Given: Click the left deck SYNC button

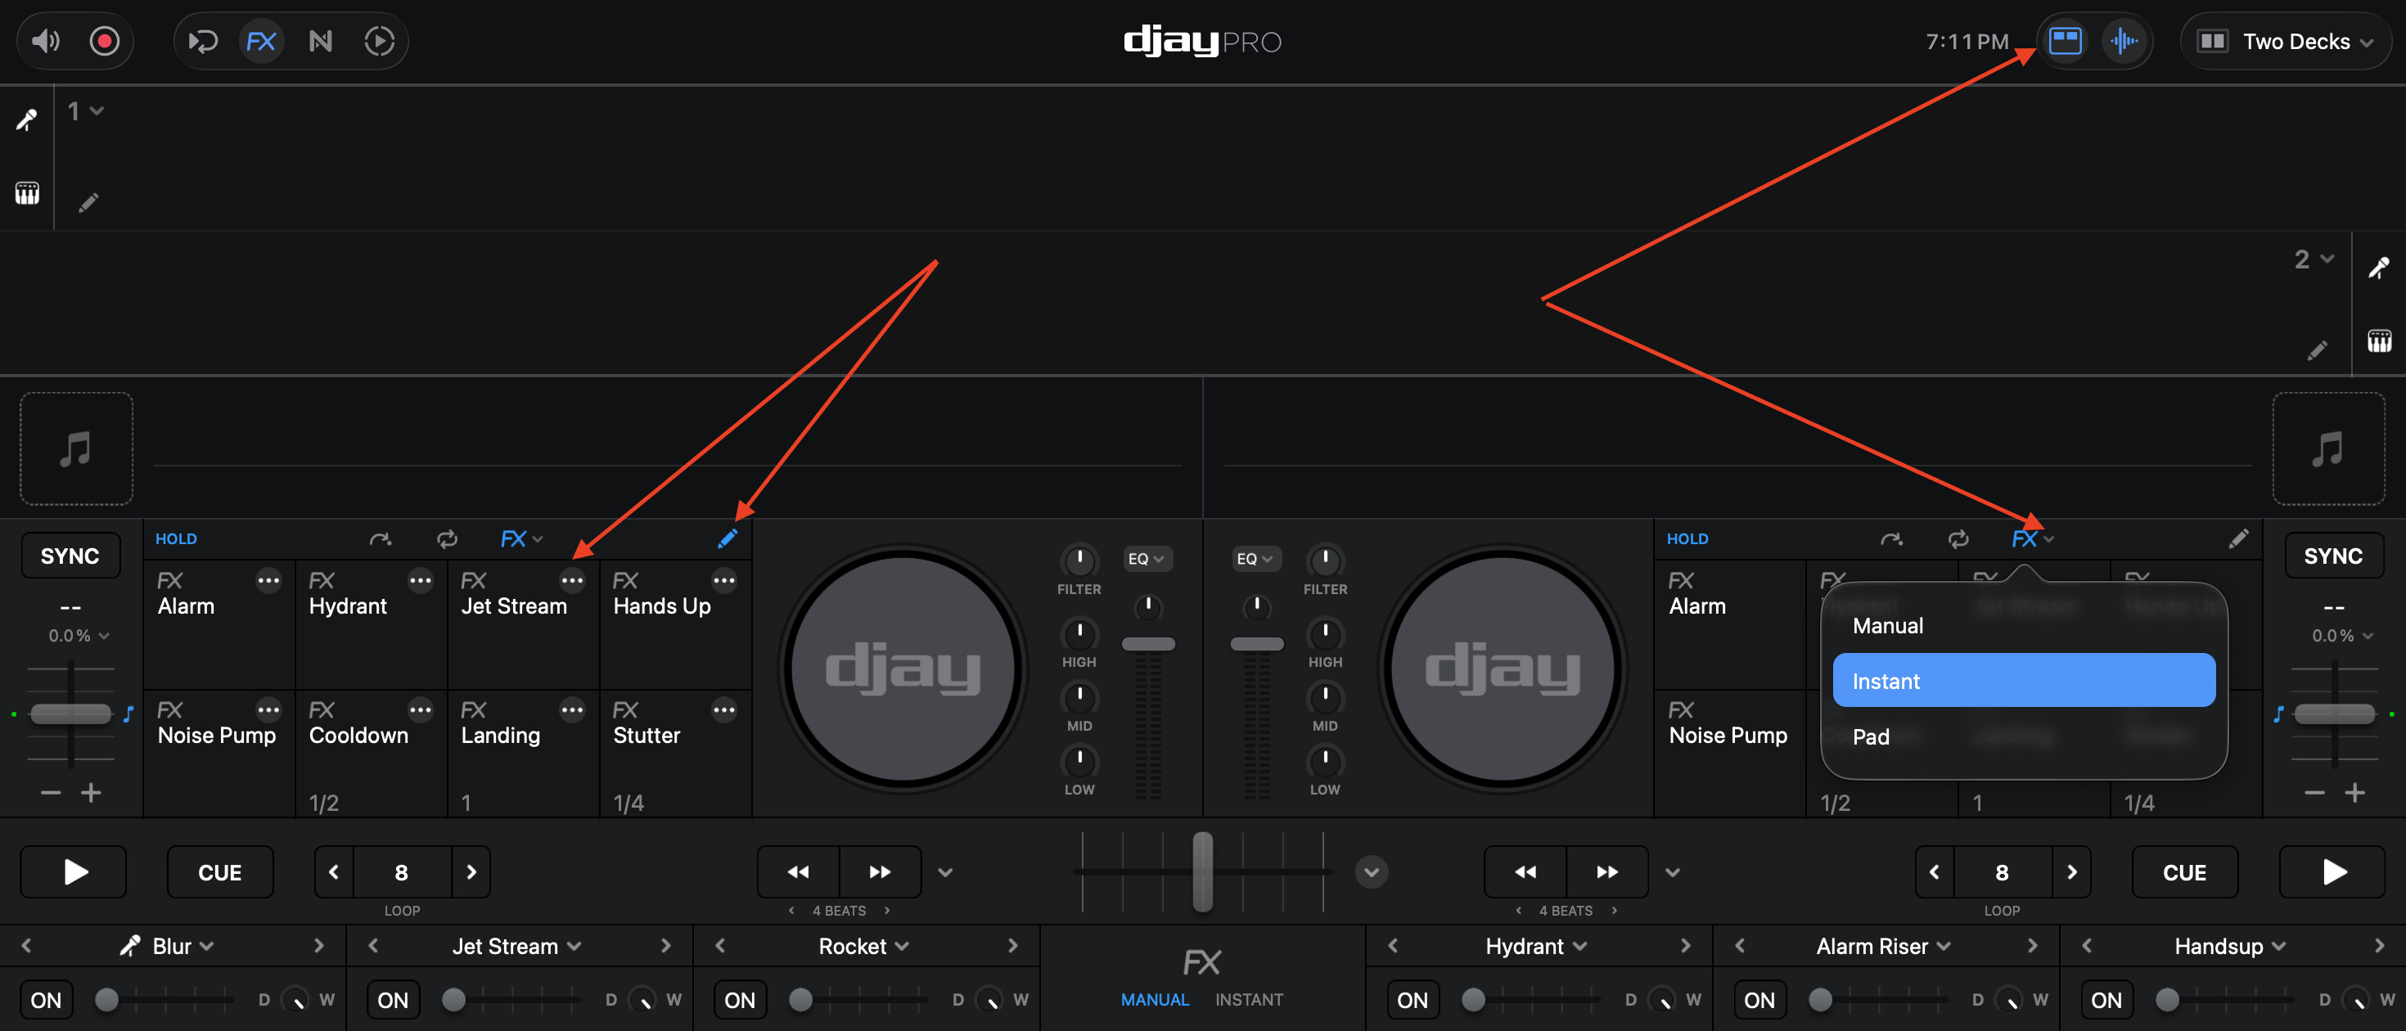Looking at the screenshot, I should (70, 556).
